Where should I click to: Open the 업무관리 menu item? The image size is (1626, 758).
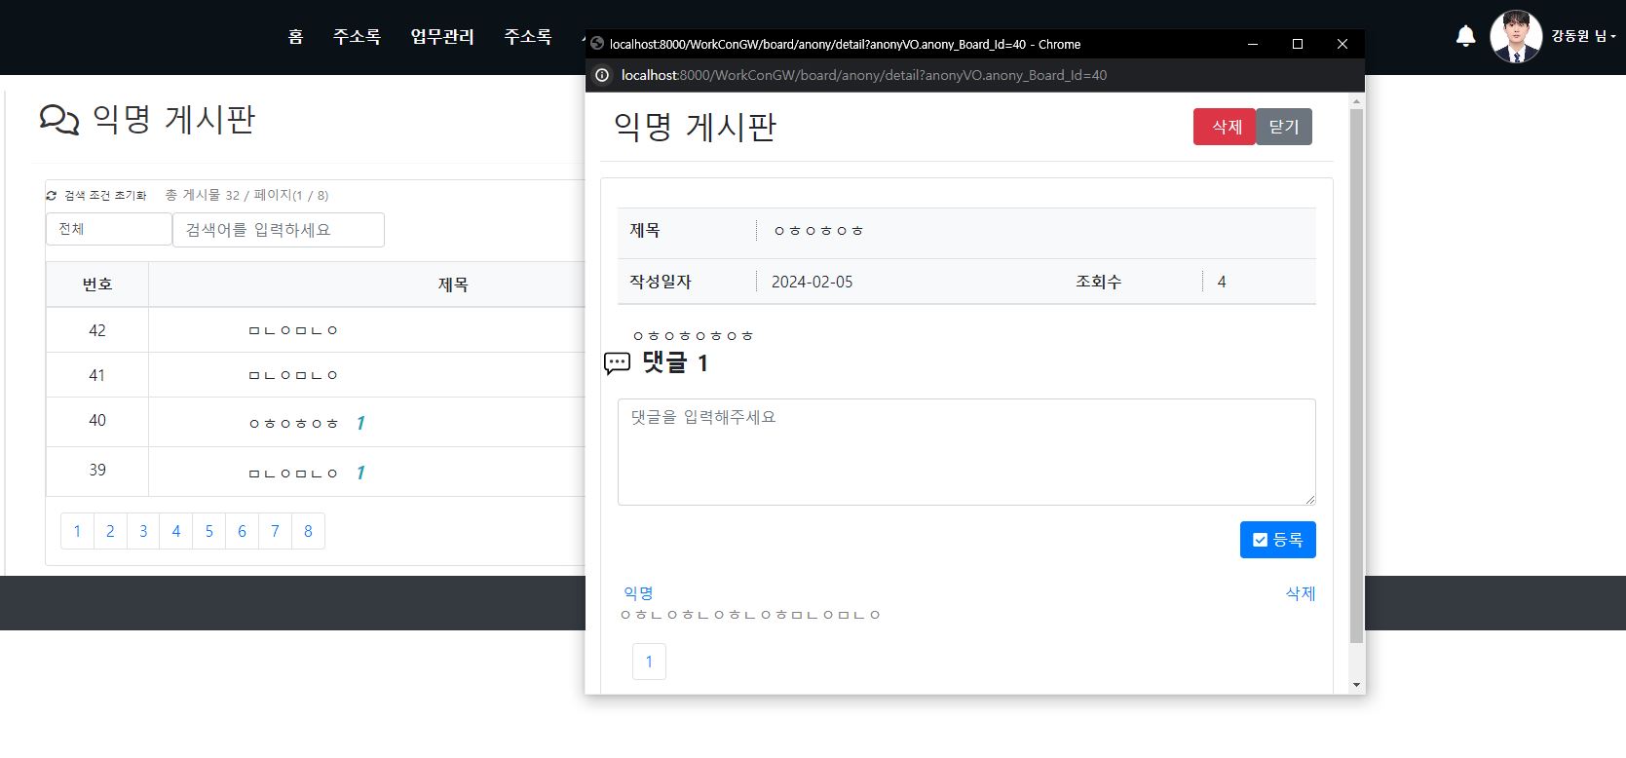[x=441, y=37]
